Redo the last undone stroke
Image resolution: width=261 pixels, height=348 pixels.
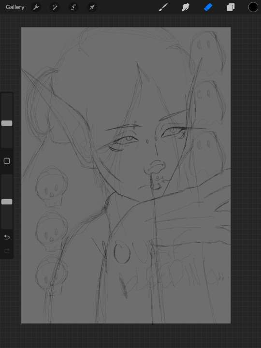(7, 251)
